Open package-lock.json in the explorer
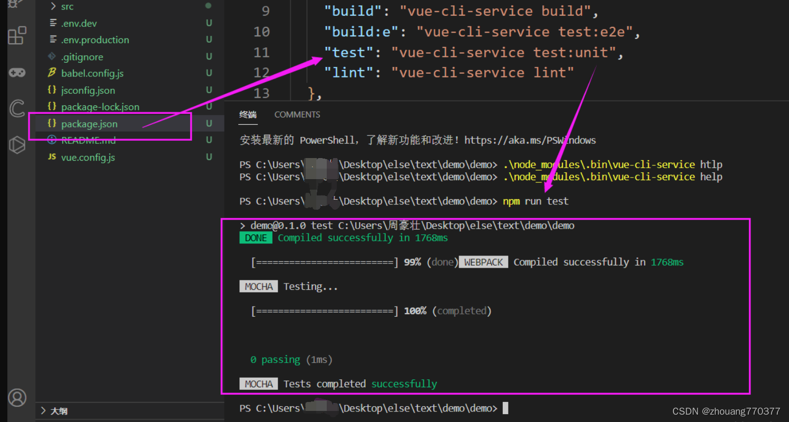This screenshot has height=422, width=789. tap(100, 106)
